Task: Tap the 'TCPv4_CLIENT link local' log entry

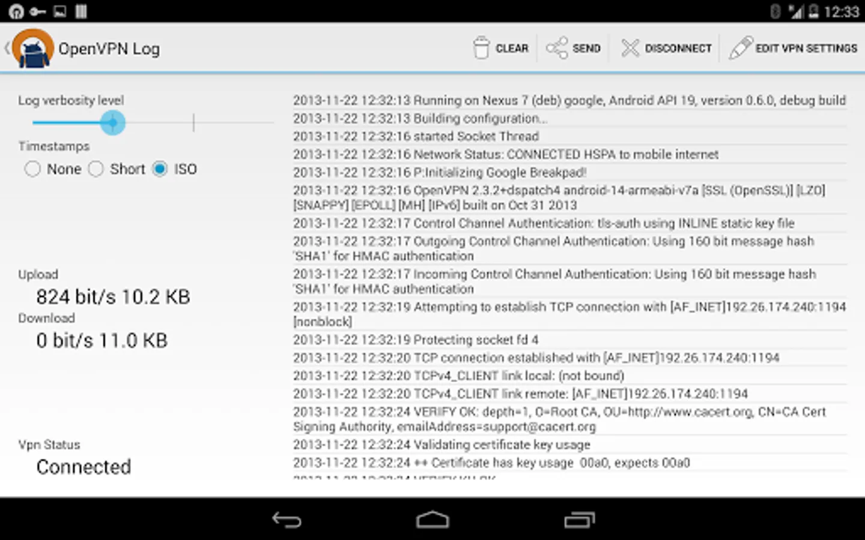Action: point(569,376)
